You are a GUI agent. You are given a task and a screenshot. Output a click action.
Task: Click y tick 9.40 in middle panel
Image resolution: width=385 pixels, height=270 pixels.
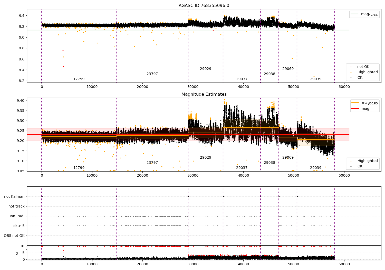[x=21, y=101]
